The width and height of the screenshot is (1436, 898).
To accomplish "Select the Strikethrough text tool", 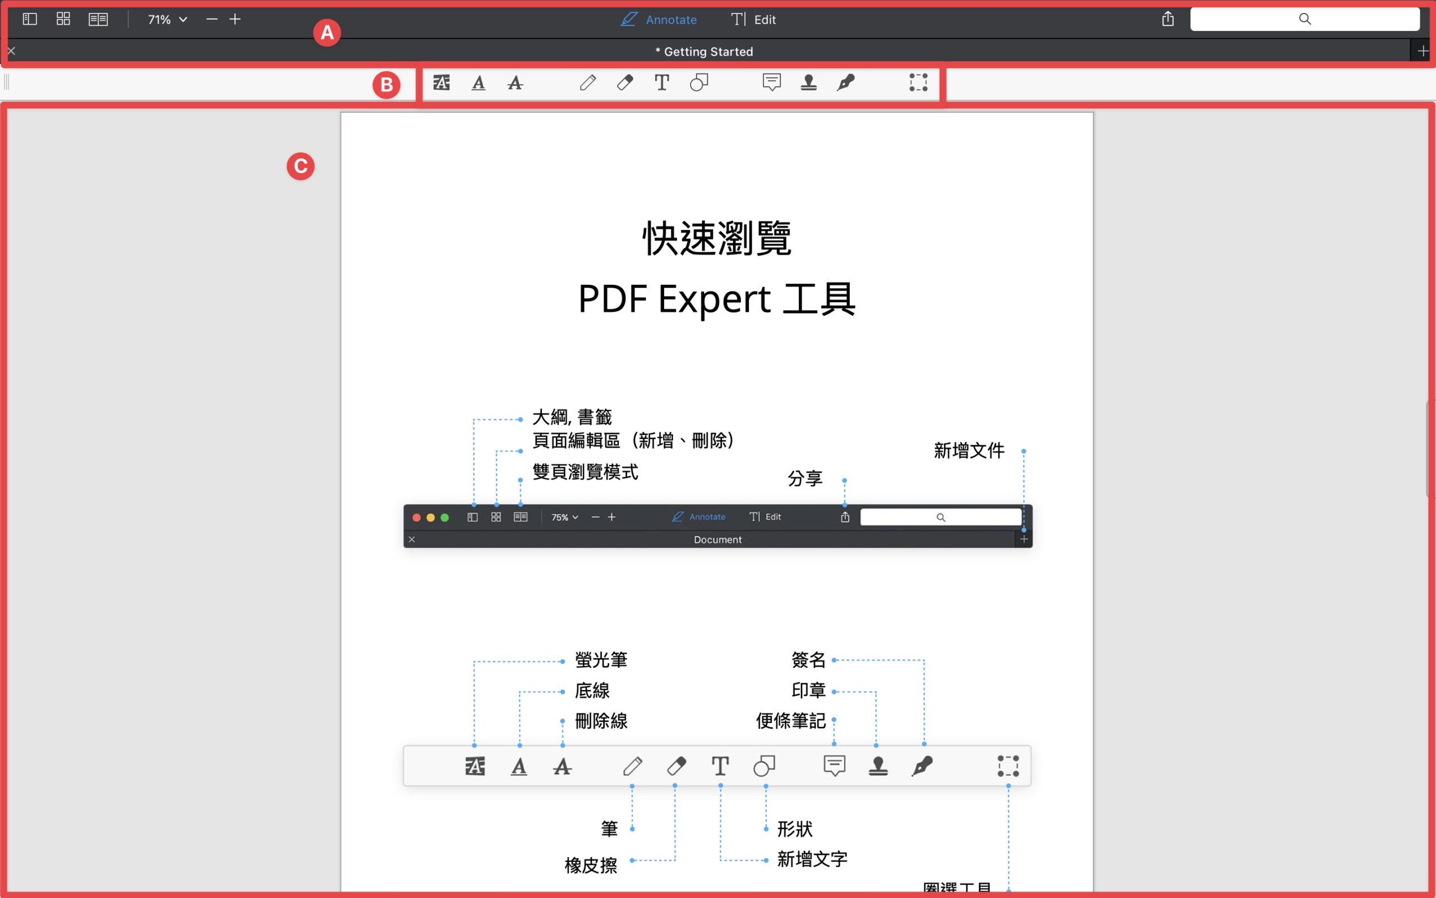I will (515, 82).
